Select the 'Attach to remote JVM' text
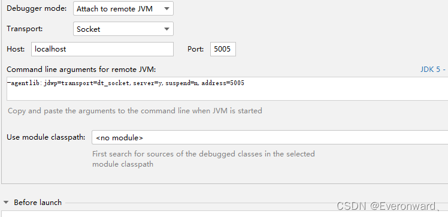448x217 pixels. click(114, 9)
